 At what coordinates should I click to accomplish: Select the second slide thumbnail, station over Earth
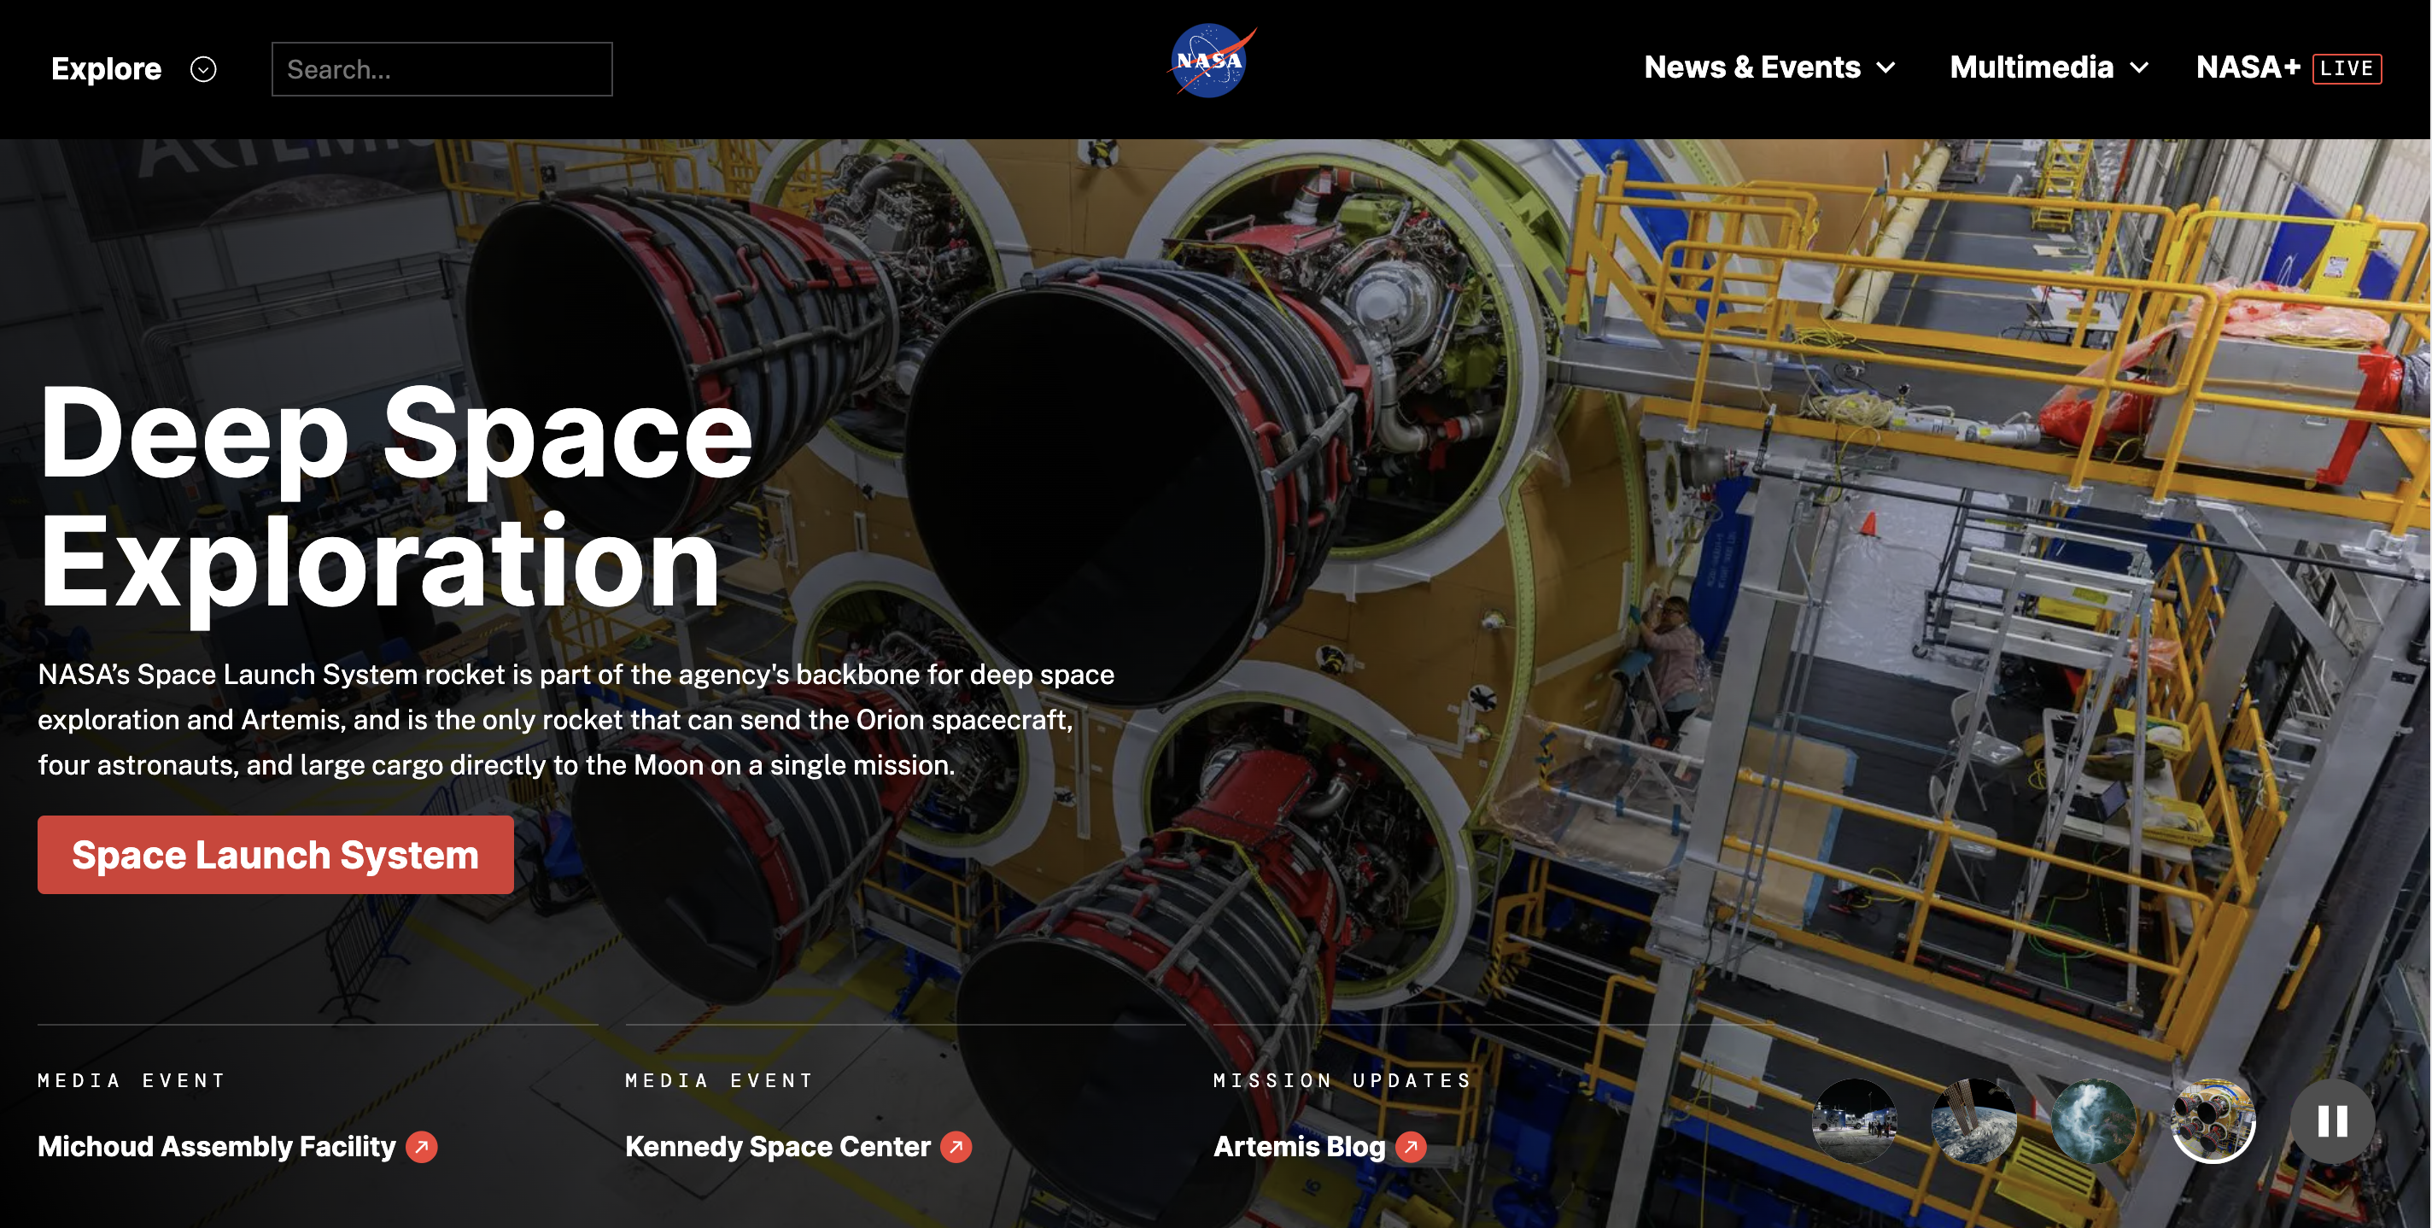coord(1974,1121)
